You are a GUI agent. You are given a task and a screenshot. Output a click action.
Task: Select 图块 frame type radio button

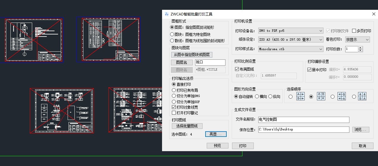(172, 34)
